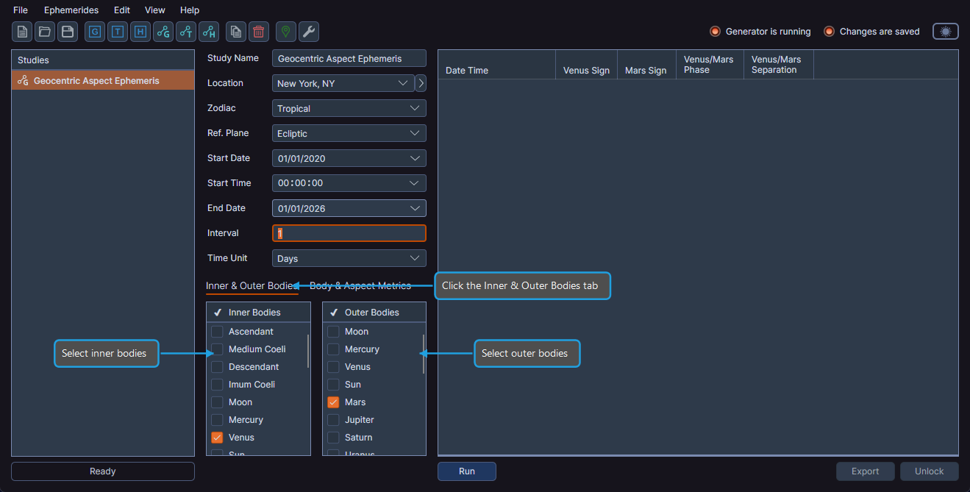Open the H ephemeris tool
970x492 pixels.
tap(140, 32)
